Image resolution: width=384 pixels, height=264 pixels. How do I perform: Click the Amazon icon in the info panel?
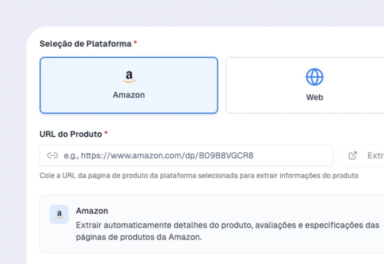[x=59, y=214]
